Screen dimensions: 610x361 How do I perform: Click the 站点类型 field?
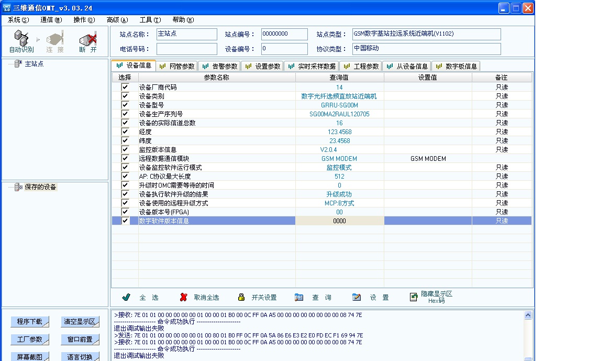[x=426, y=34]
